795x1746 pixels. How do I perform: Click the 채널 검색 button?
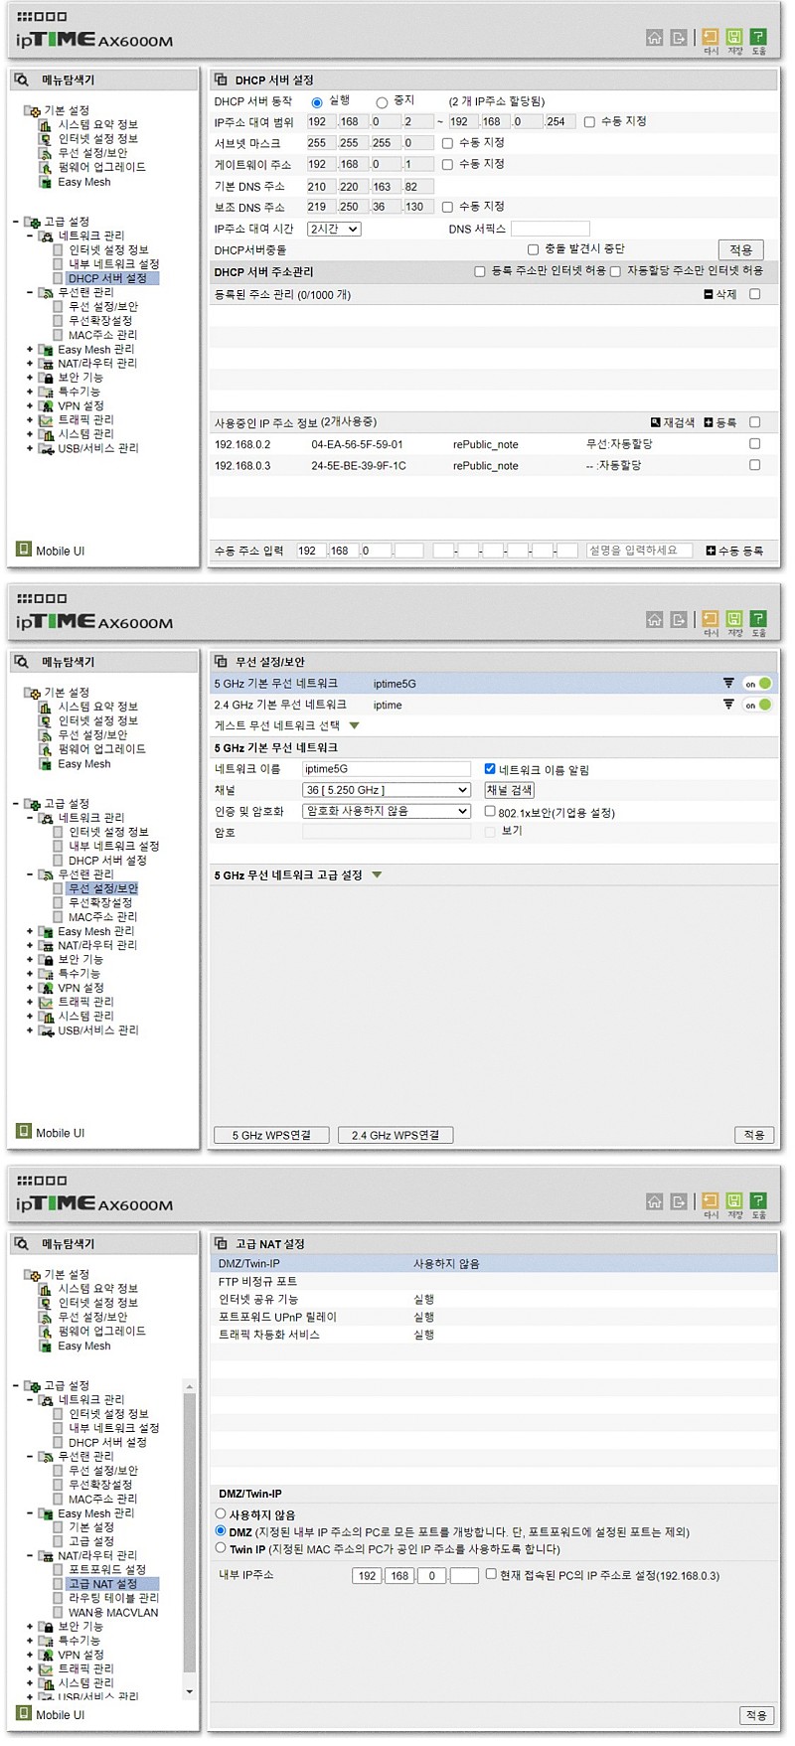pos(509,790)
